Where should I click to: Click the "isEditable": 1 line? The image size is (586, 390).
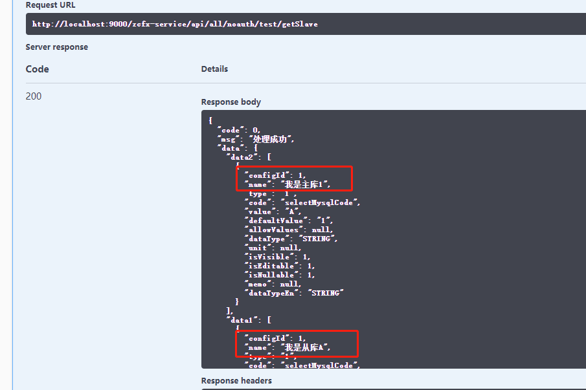pos(280,266)
